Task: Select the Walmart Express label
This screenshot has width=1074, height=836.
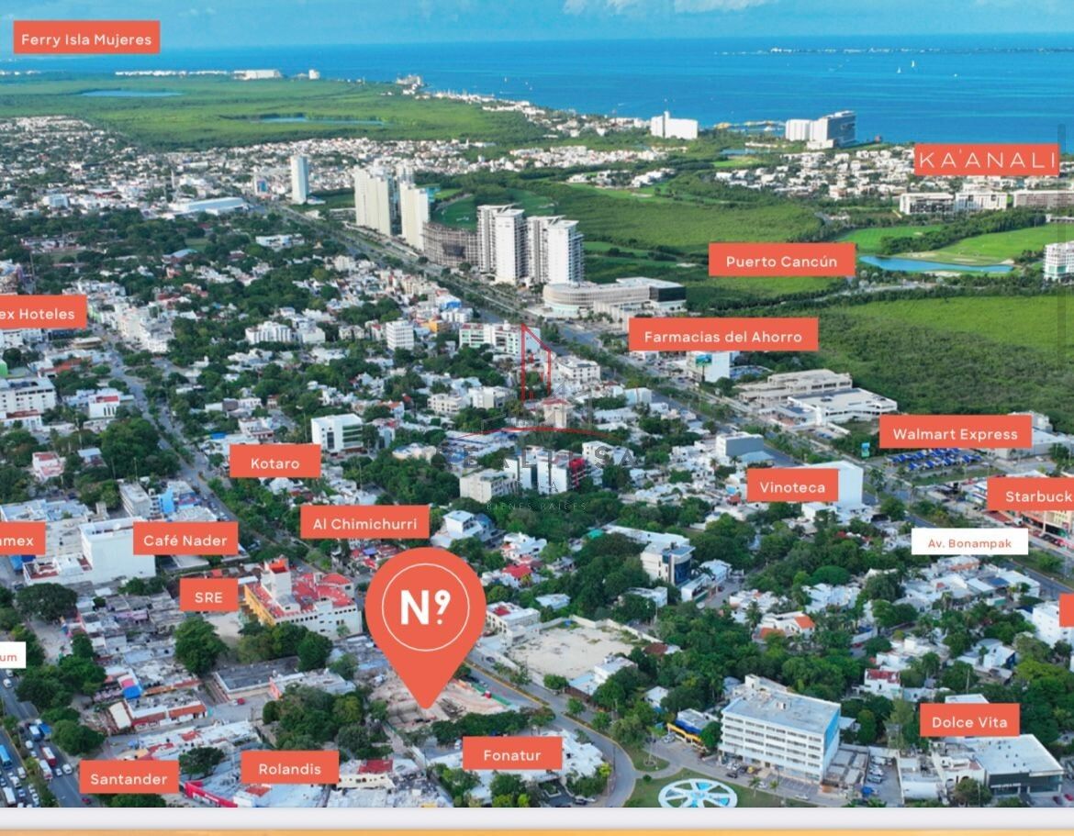Action: pos(955,433)
